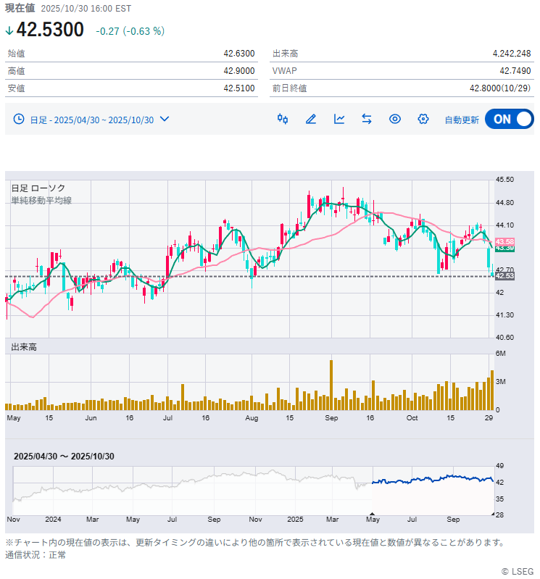540x579 pixels.
Task: Click the 単純移動平均線 legend label
Action: [x=41, y=200]
